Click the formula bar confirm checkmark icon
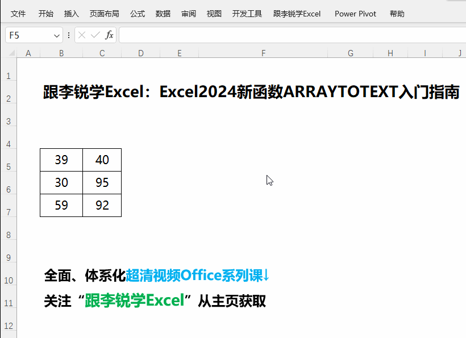Viewport: 466px width, 338px height. 95,35
